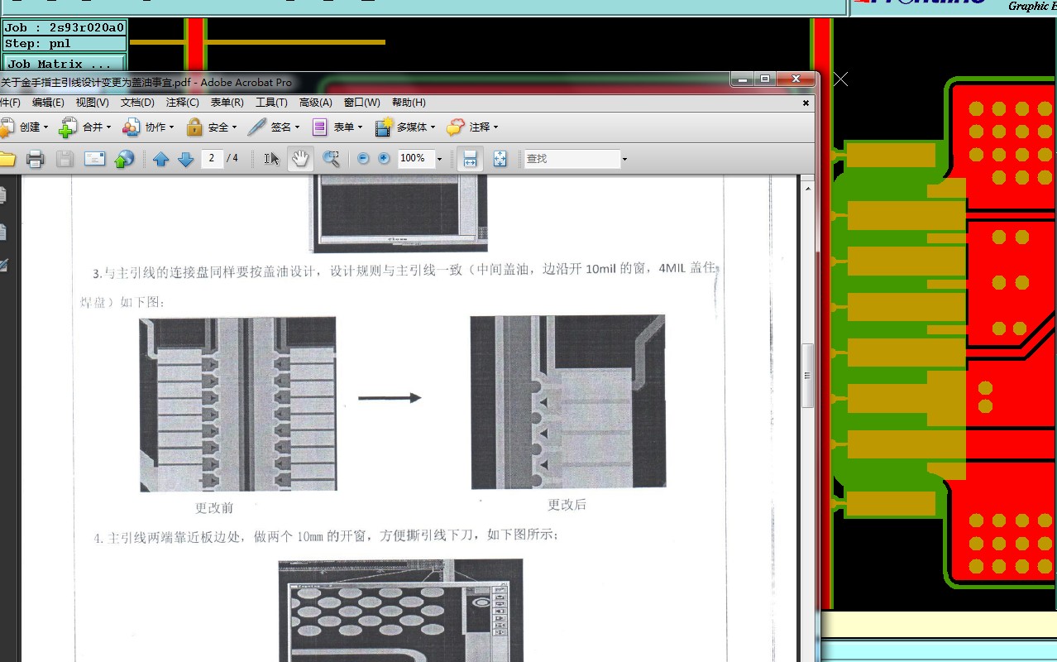Expand the zoom percentage dropdown arrow
Image resolution: width=1057 pixels, height=662 pixels.
[439, 159]
